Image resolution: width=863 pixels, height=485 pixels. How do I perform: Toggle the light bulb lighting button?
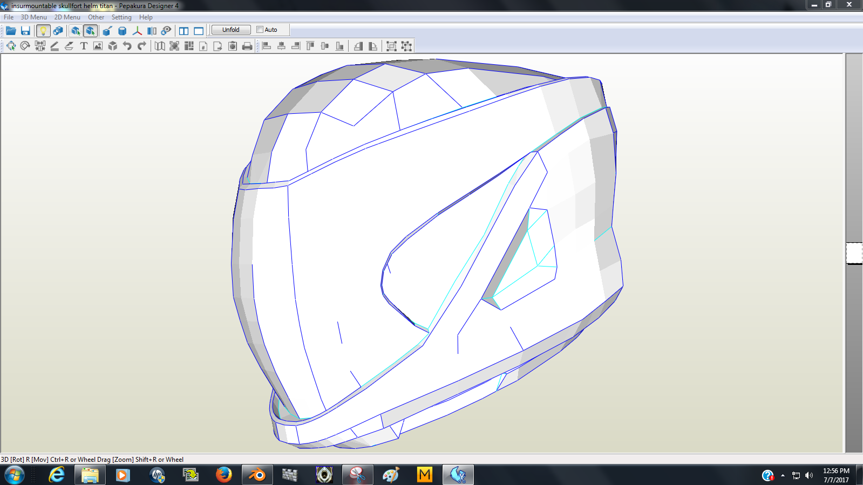[43, 31]
